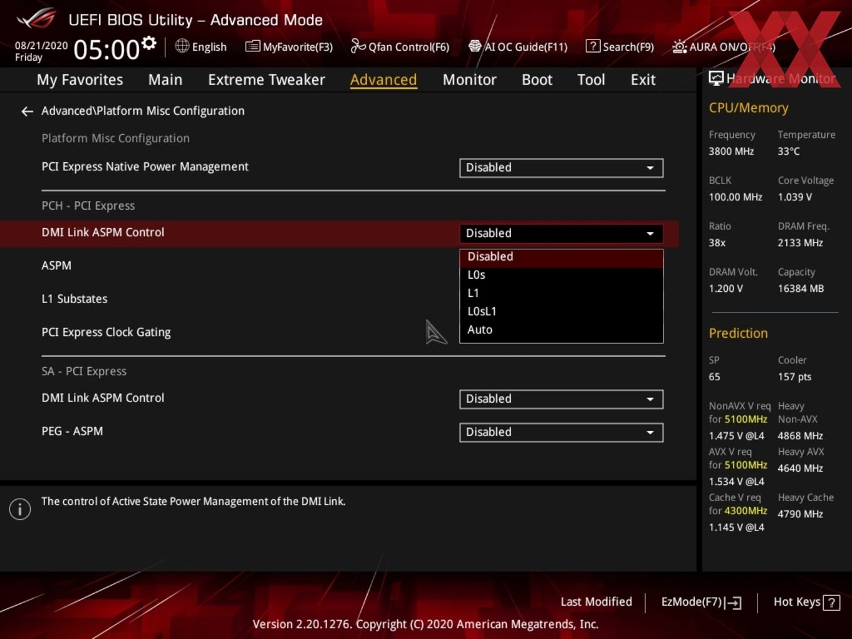Click the ROG logo icon
The height and width of the screenshot is (639, 852).
point(36,19)
